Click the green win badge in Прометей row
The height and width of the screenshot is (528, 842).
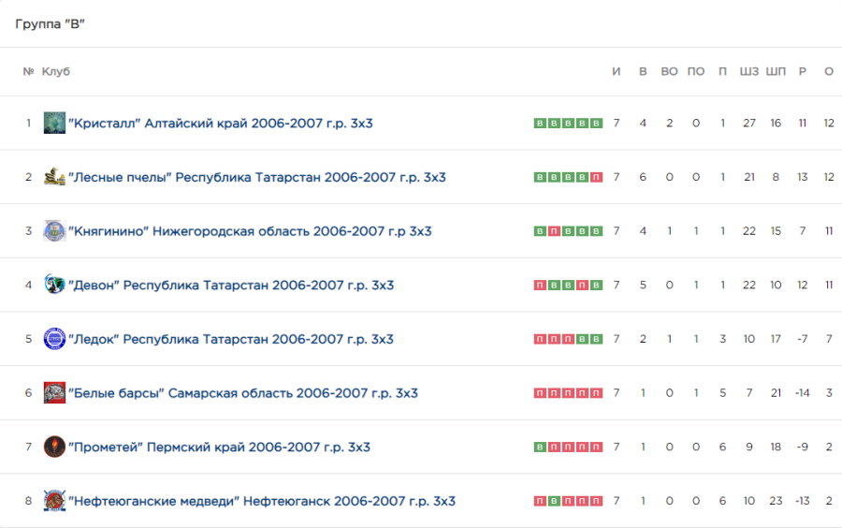click(539, 447)
